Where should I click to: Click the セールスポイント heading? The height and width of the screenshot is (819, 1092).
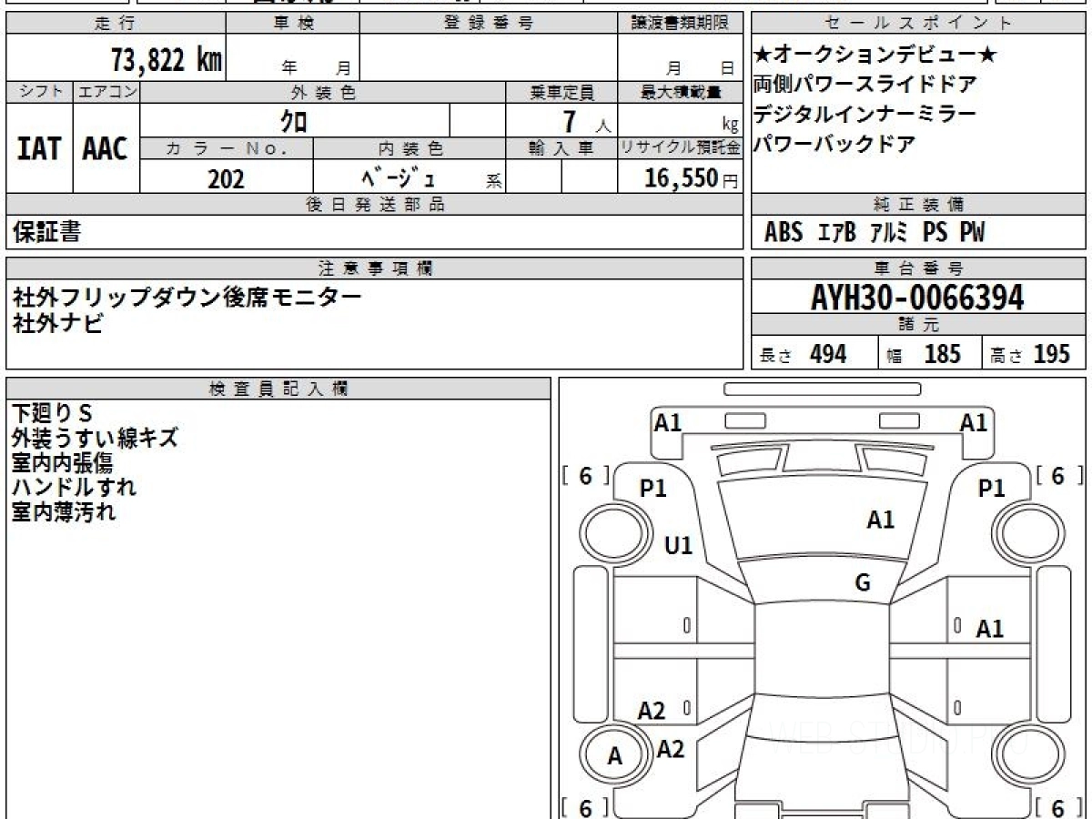click(918, 24)
